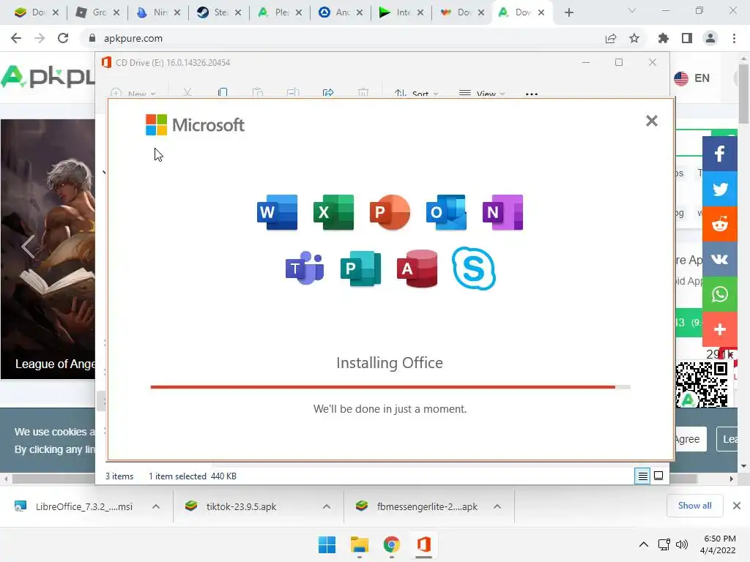Open View dropdown in File Explorer
Image resolution: width=750 pixels, height=562 pixels.
pos(482,93)
